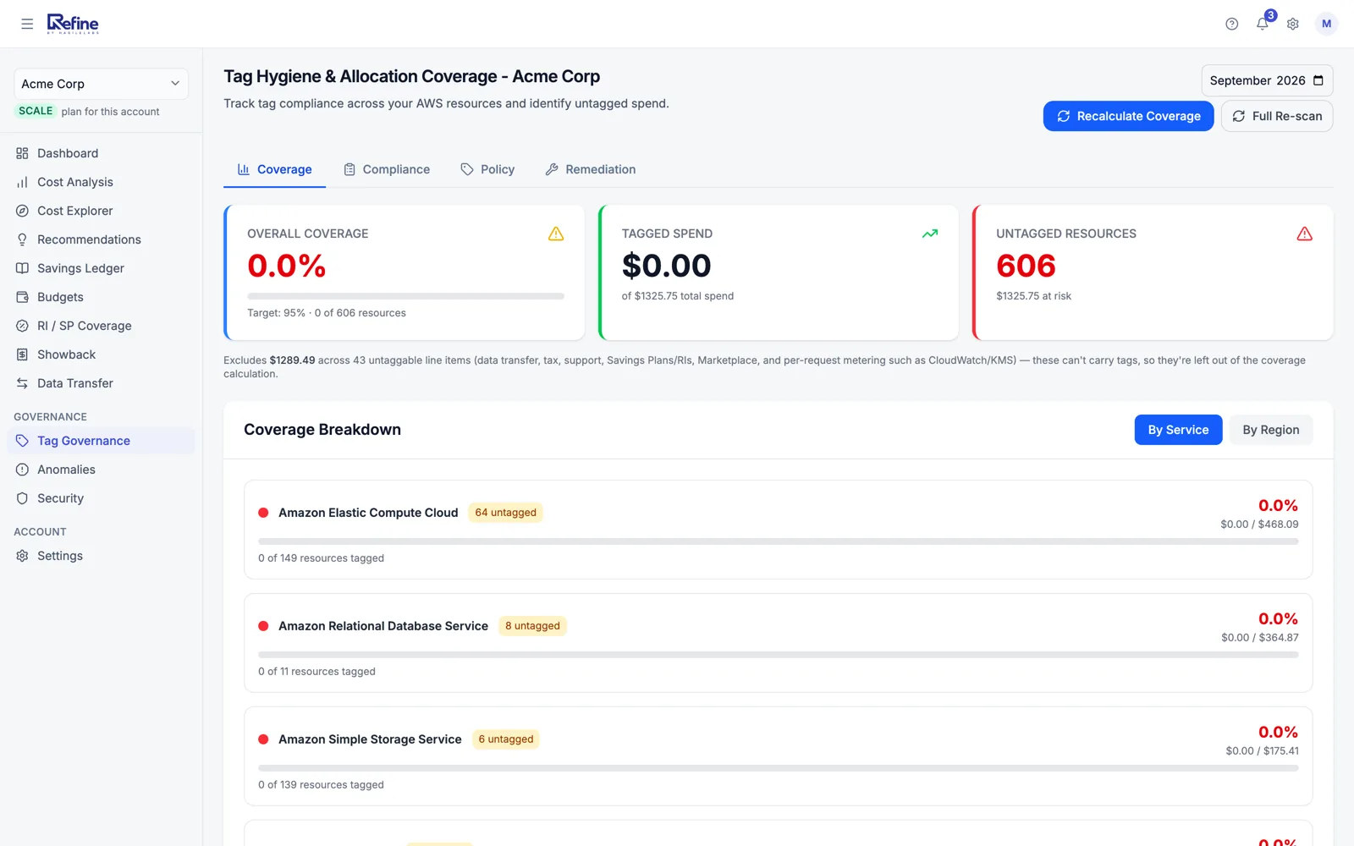The image size is (1354, 846).
Task: Select the Amazon Relational Database Service name
Action: pos(383,626)
